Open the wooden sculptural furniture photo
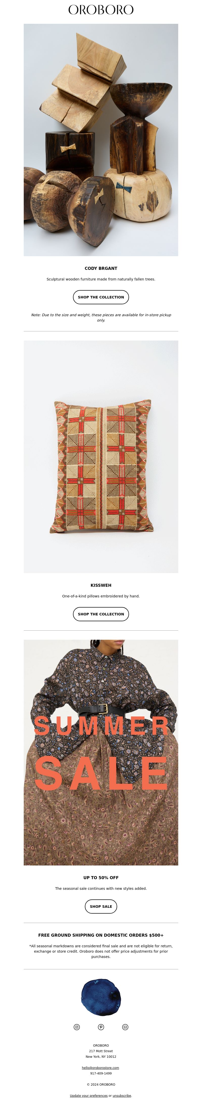Viewport: 202px width, 1113px height. coord(101,140)
